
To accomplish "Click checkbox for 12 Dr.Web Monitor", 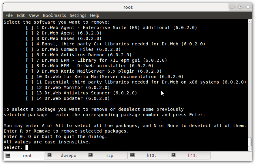I will pos(29,87).
